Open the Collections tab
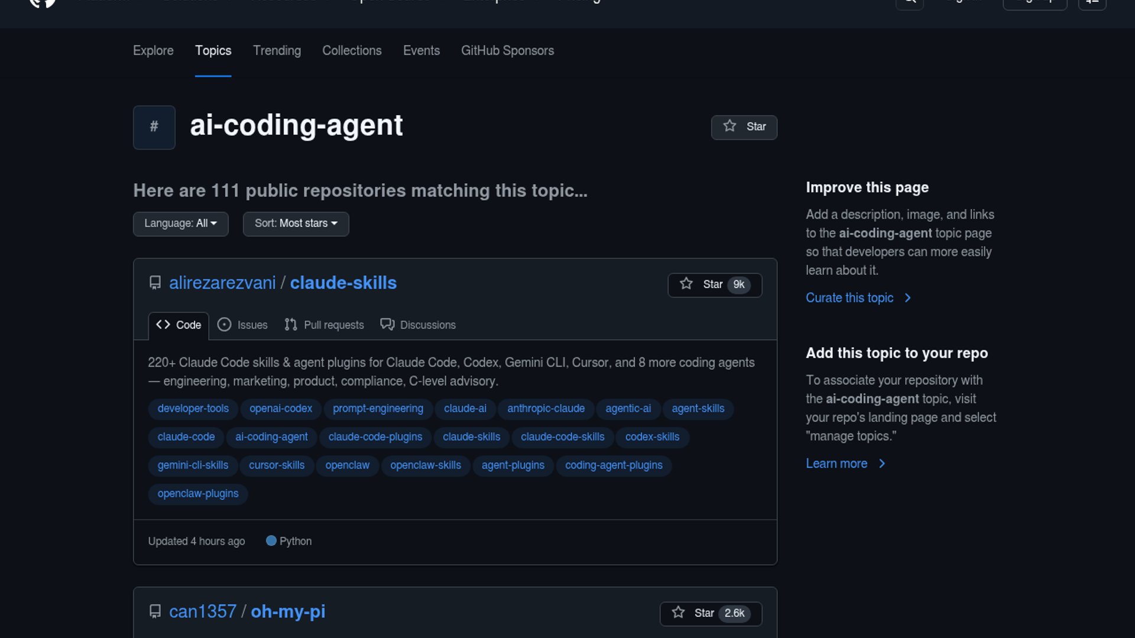 (x=352, y=51)
